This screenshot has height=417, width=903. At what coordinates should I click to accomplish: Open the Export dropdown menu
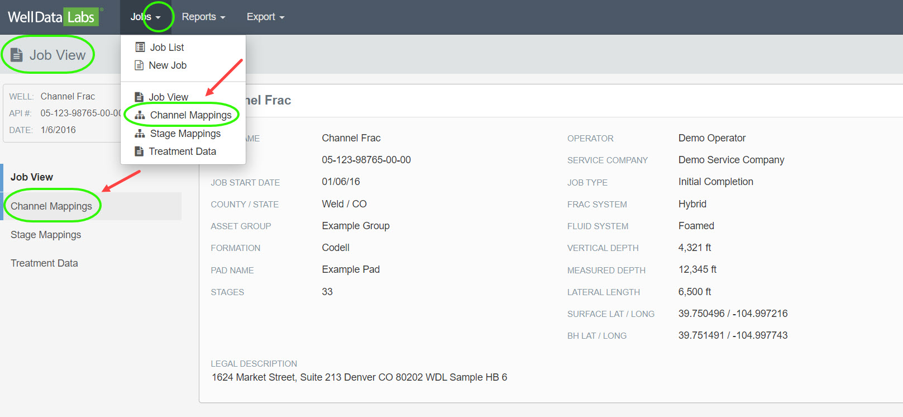pyautogui.click(x=265, y=17)
